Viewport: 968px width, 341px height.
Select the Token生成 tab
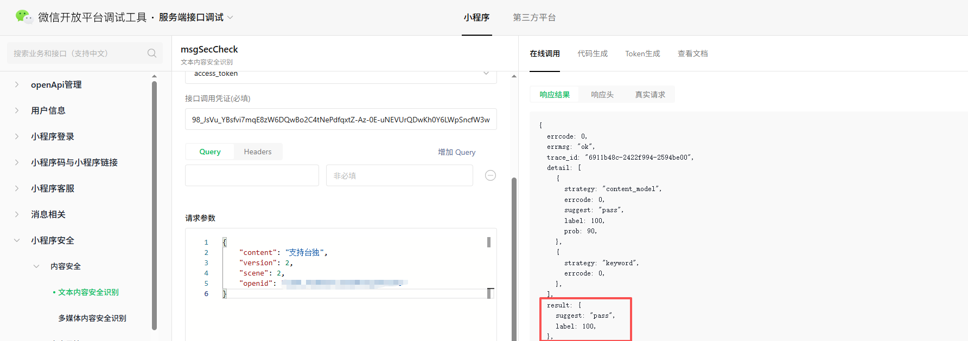(642, 54)
